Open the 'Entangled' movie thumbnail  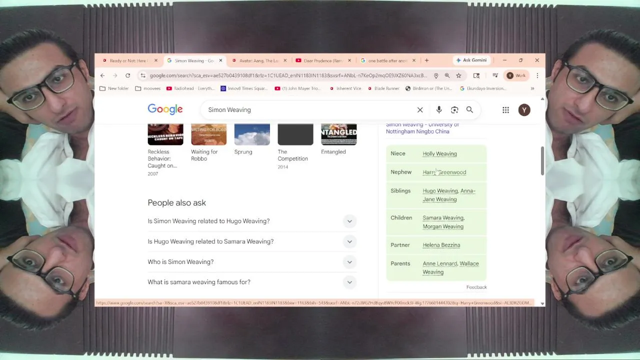339,134
